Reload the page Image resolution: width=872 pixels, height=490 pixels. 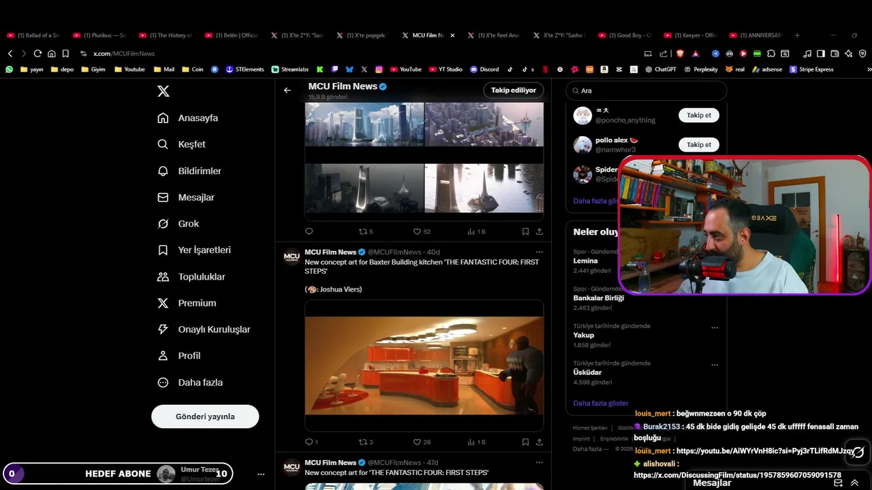[x=37, y=53]
